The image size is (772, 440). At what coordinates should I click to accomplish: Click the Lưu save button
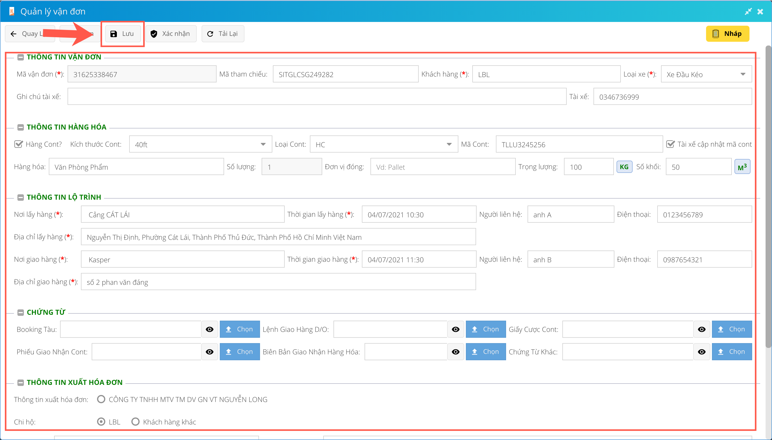pyautogui.click(x=122, y=33)
